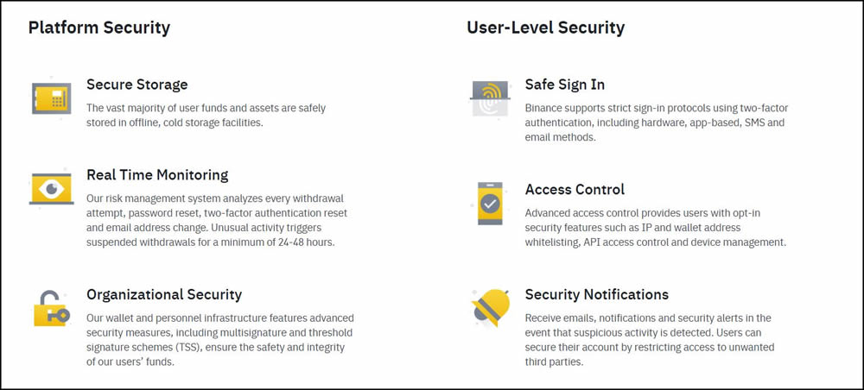The height and width of the screenshot is (390, 864).
Task: Click the Real Time Monitoring eye icon
Action: pos(51,189)
